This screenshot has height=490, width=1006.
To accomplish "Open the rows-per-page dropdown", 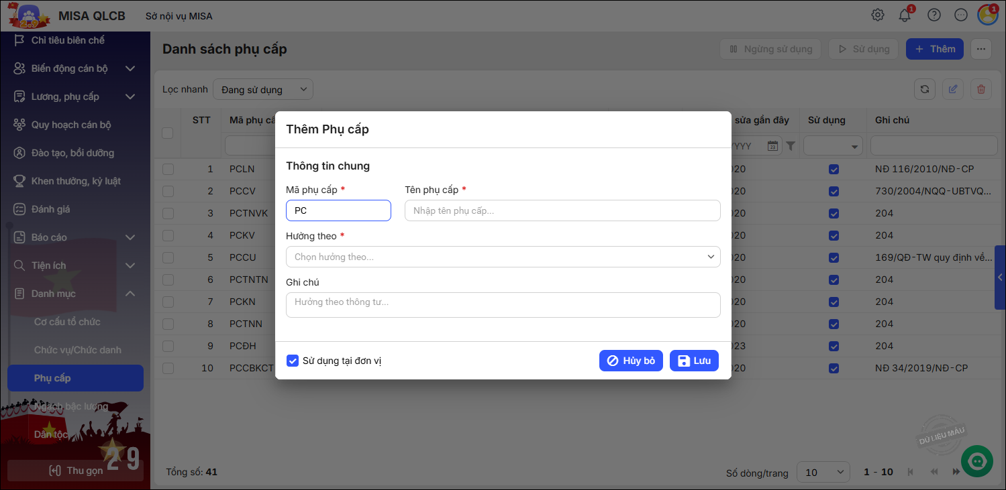I will (x=823, y=472).
